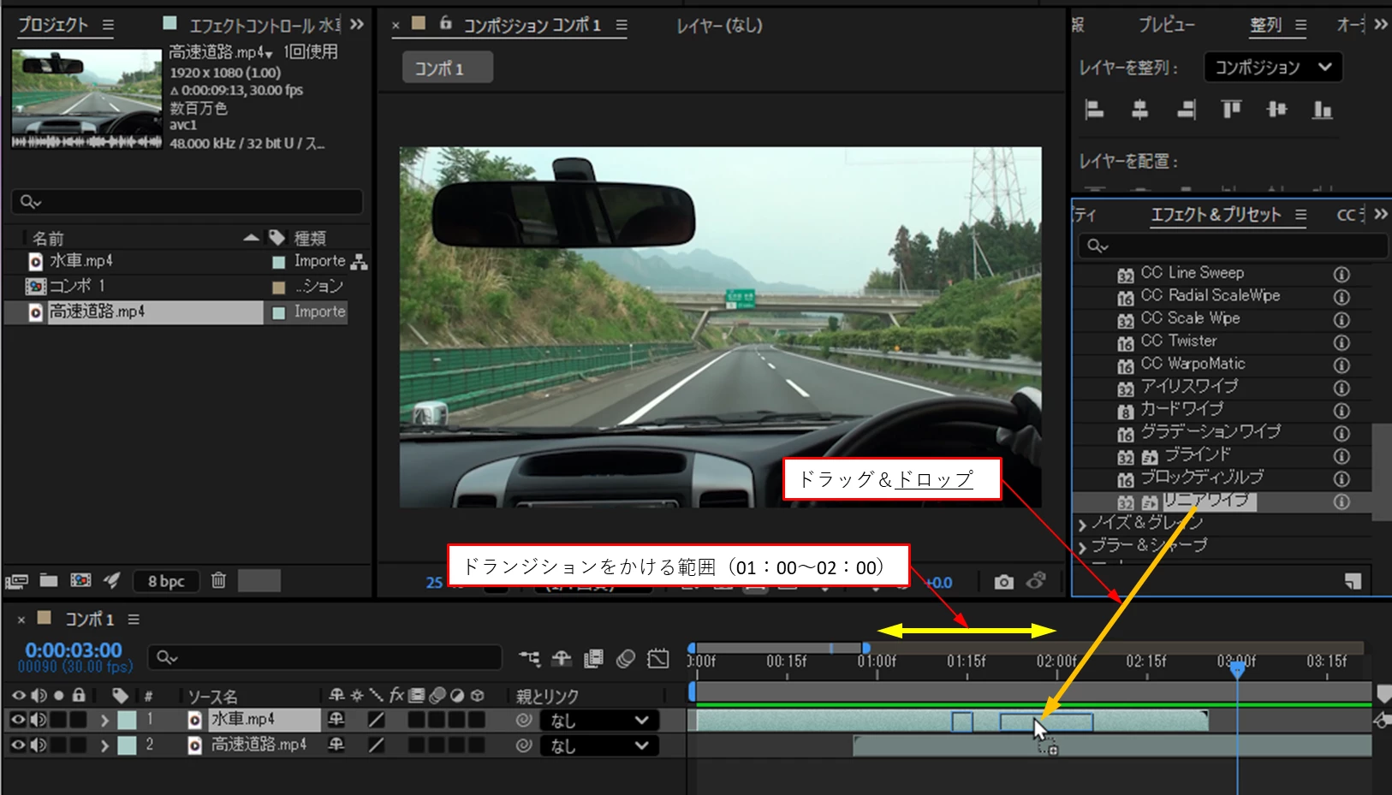Viewport: 1392px width, 795px height.
Task: Open 整列 panel menu icon
Action: point(1300,26)
